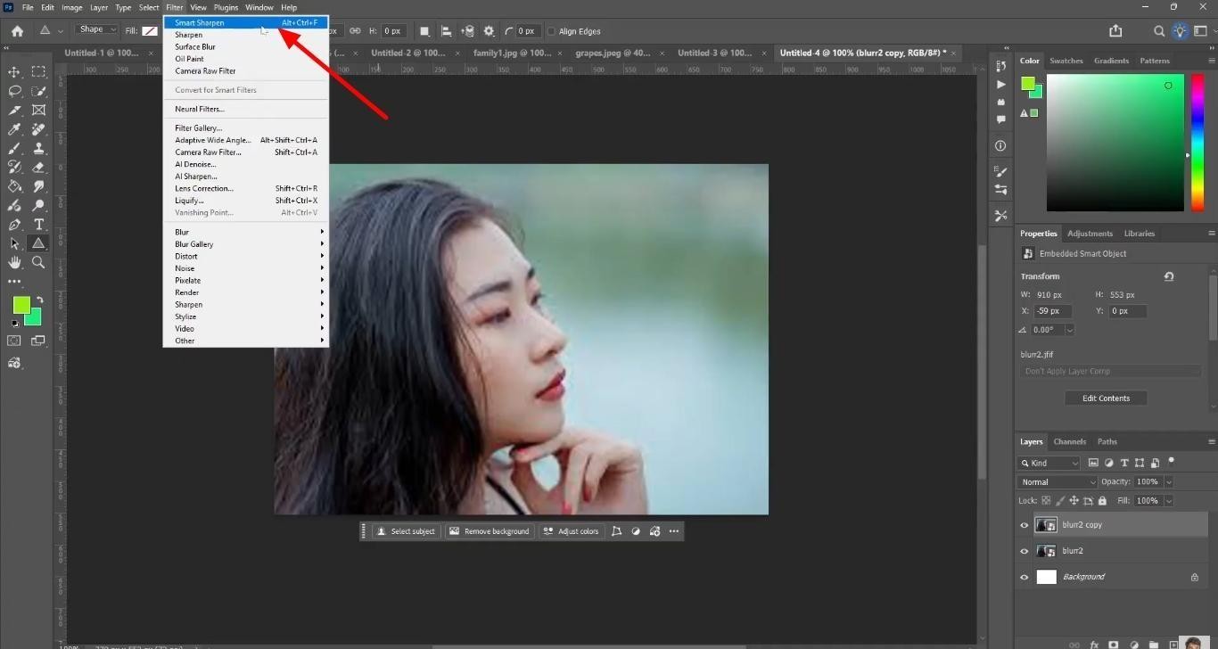Adjust the hue slider strip
The image size is (1218, 649).
pyautogui.click(x=1198, y=142)
